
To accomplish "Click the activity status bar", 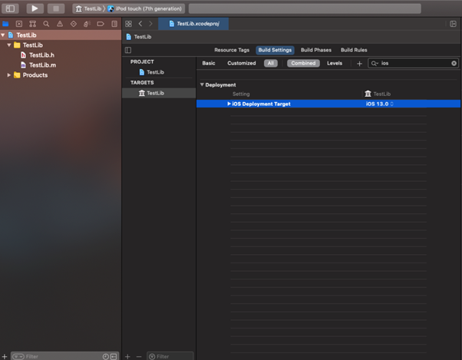I will coord(305,8).
